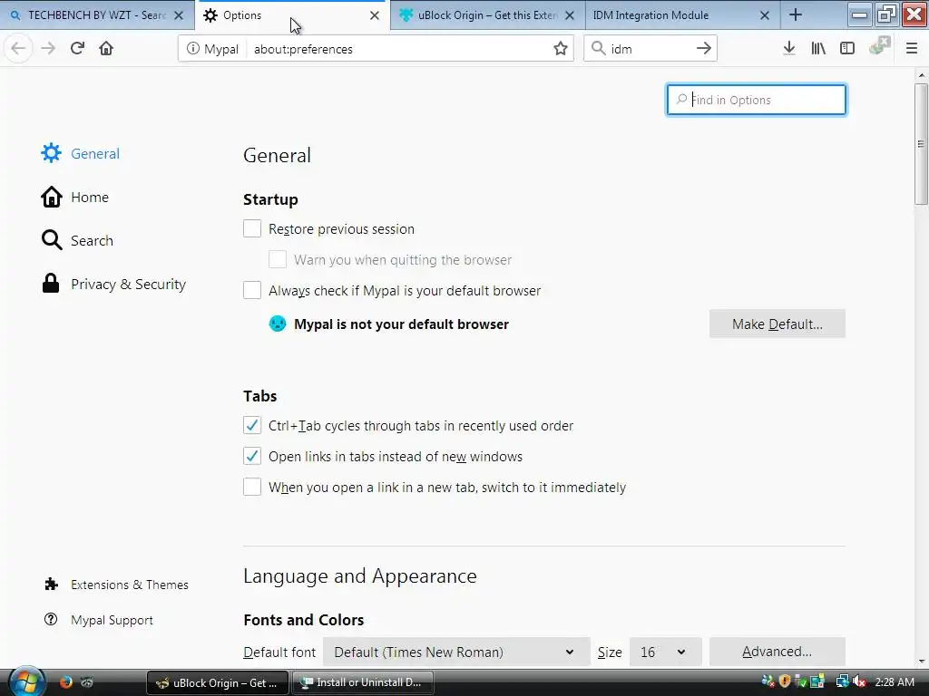This screenshot has width=929, height=696.
Task: Open the Windows Start menu
Action: pyautogui.click(x=25, y=682)
